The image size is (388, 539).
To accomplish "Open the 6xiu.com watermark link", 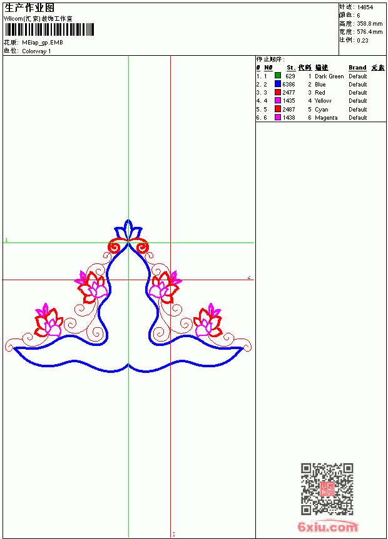I will 327,526.
